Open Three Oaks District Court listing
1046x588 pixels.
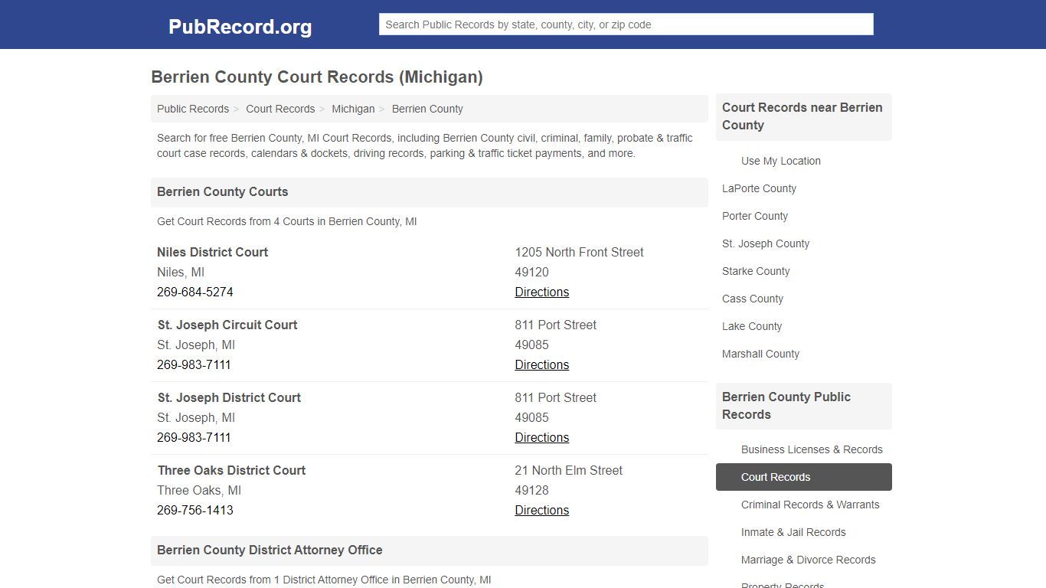click(x=231, y=470)
